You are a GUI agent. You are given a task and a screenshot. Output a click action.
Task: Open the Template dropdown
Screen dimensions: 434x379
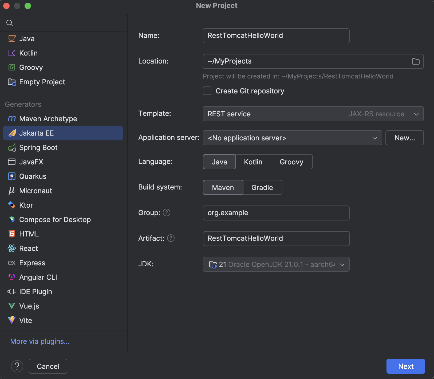(x=416, y=114)
